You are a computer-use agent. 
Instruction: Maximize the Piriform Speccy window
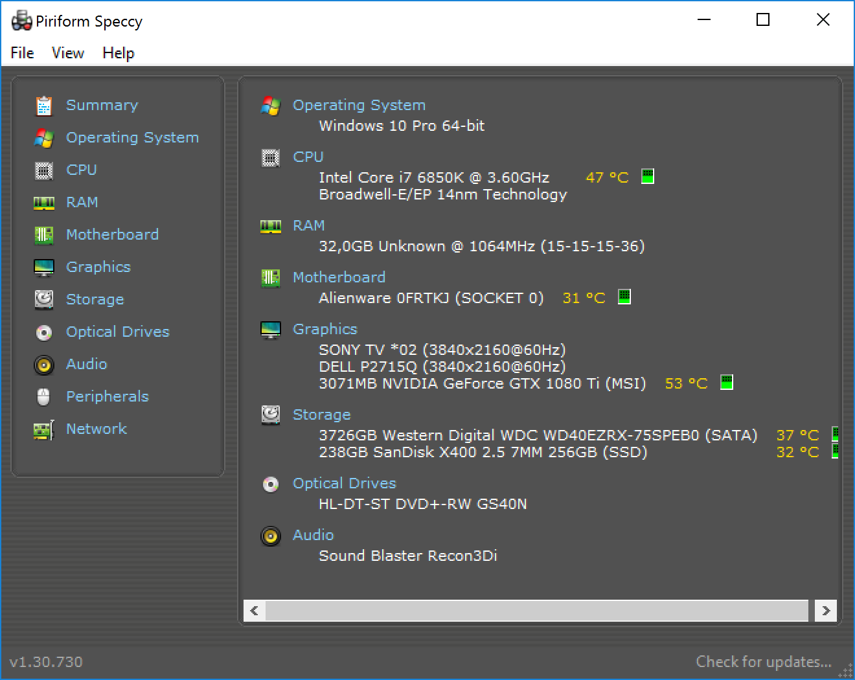(x=763, y=20)
